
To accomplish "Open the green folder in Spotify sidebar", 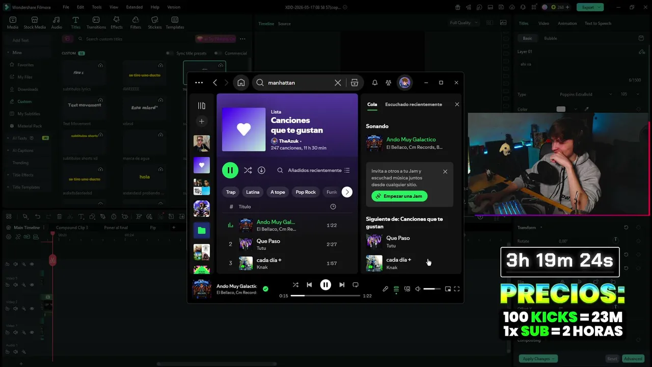I will 202,230.
